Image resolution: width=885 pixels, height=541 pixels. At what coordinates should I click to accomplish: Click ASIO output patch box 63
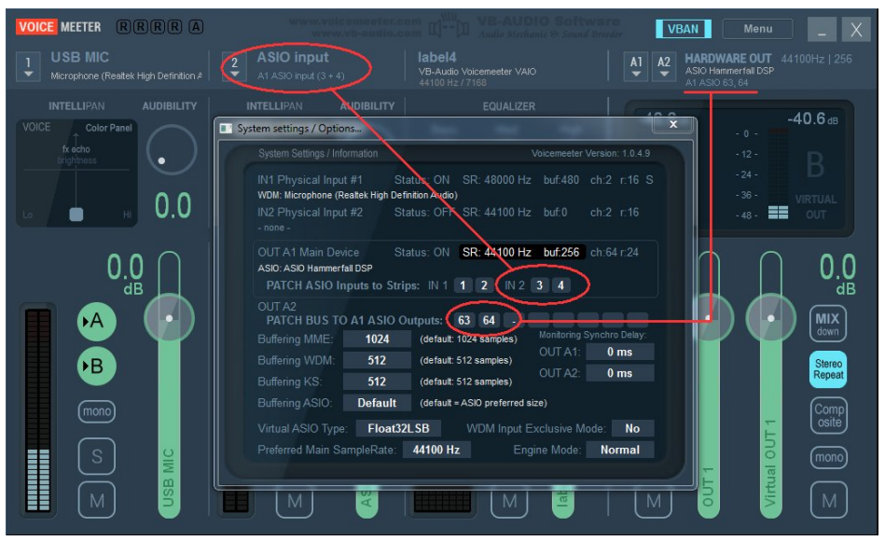tap(463, 320)
